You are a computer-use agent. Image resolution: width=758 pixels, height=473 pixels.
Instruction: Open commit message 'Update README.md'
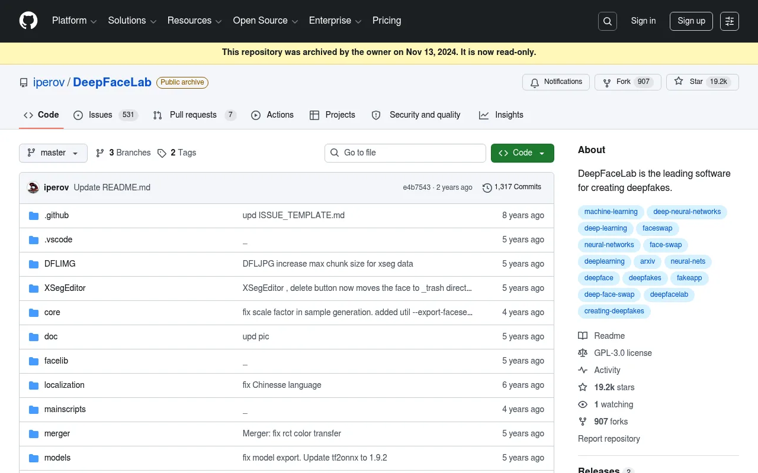[112, 187]
